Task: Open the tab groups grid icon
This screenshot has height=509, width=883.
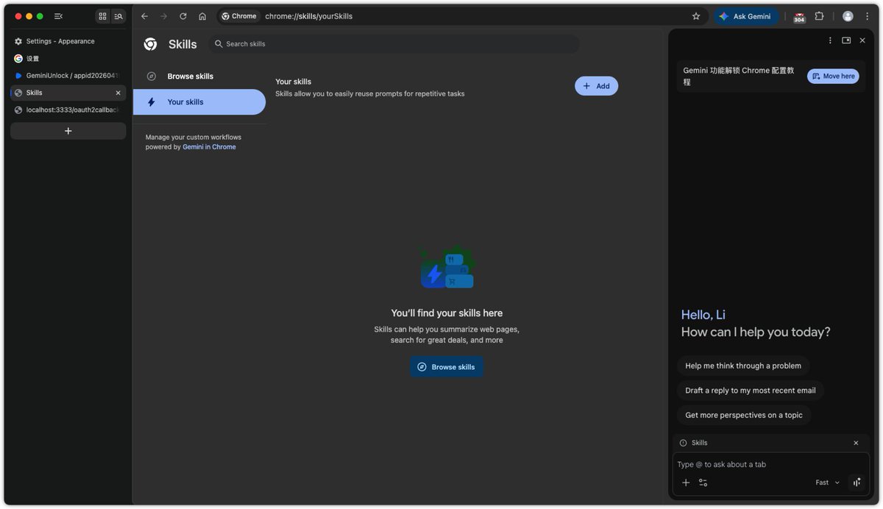Action: [102, 16]
